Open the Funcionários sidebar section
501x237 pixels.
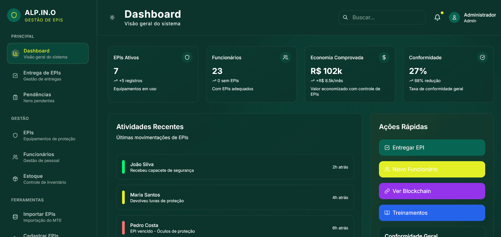coord(48,157)
